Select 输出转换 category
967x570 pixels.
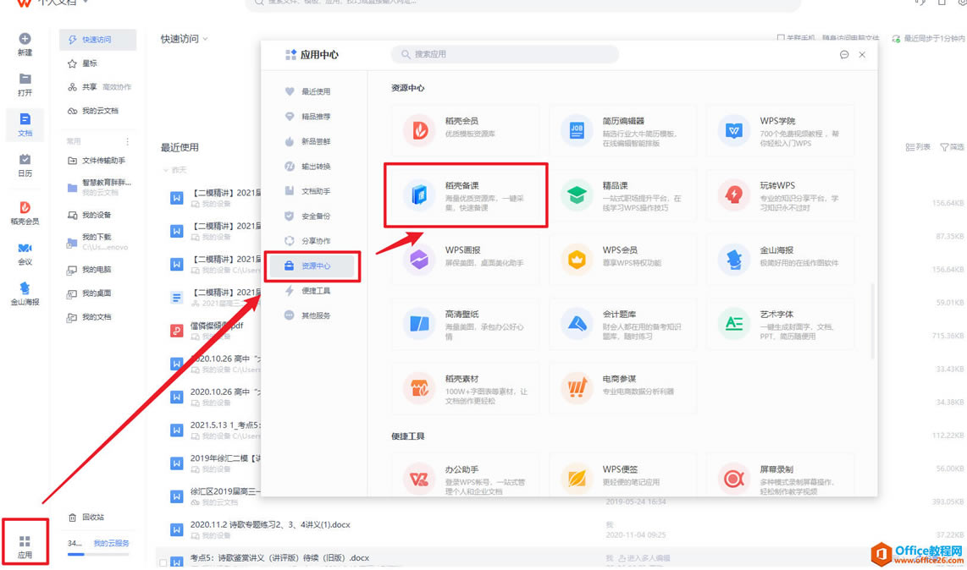(x=314, y=167)
